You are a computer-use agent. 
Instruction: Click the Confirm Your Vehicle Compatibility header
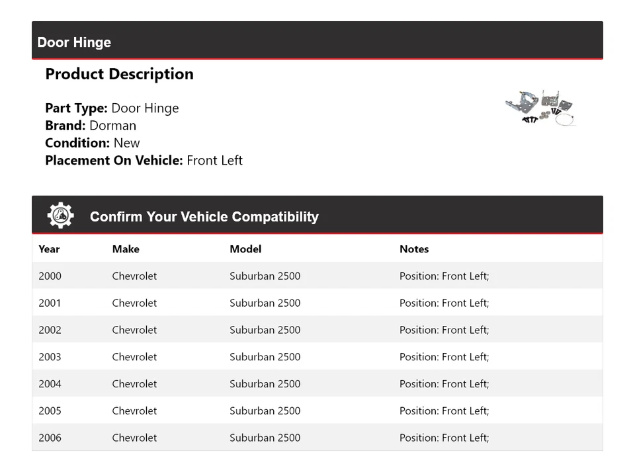click(204, 217)
